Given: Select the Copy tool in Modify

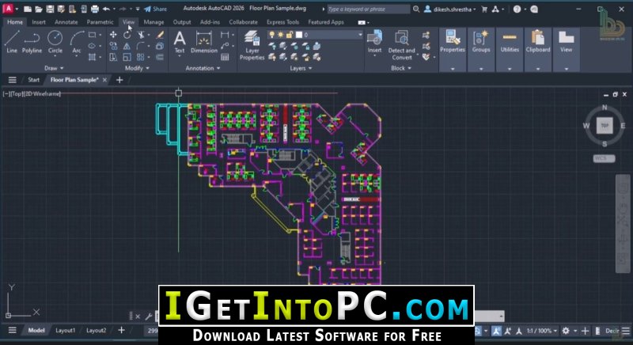Looking at the screenshot, I should (113, 46).
